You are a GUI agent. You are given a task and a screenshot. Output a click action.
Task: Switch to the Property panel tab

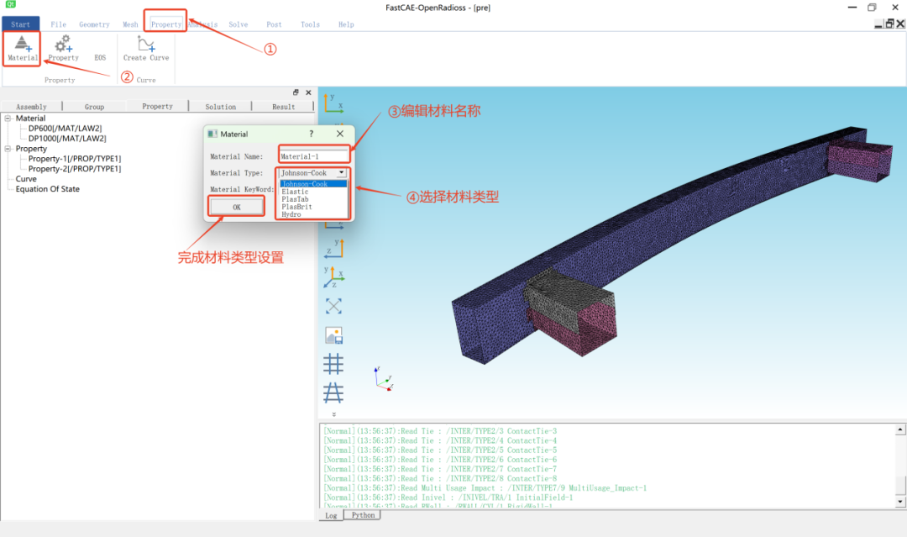[x=157, y=107]
